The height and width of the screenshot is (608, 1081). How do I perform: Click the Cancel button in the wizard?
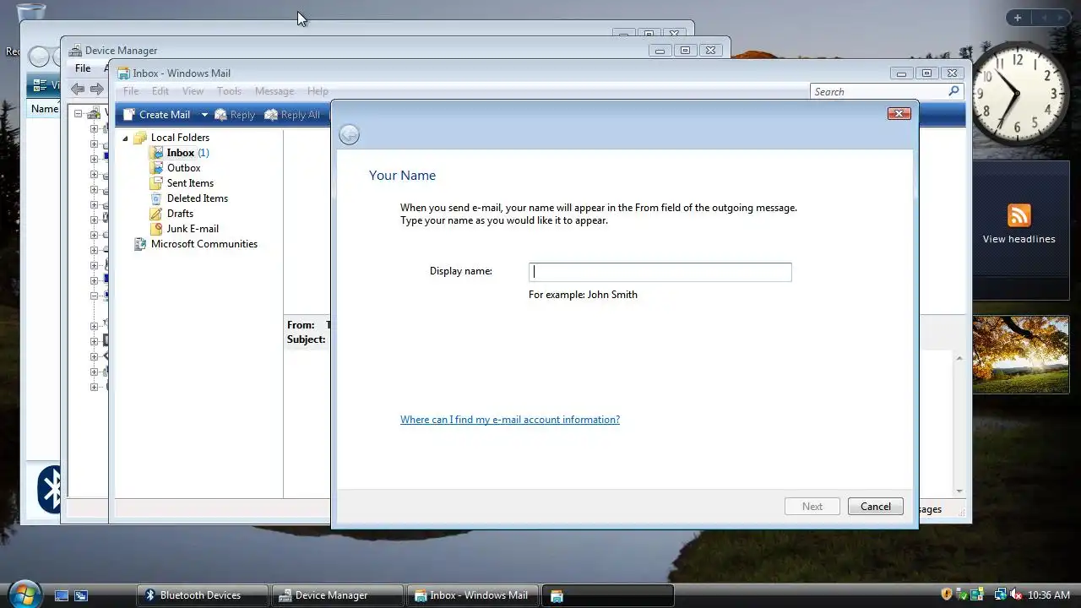click(875, 507)
